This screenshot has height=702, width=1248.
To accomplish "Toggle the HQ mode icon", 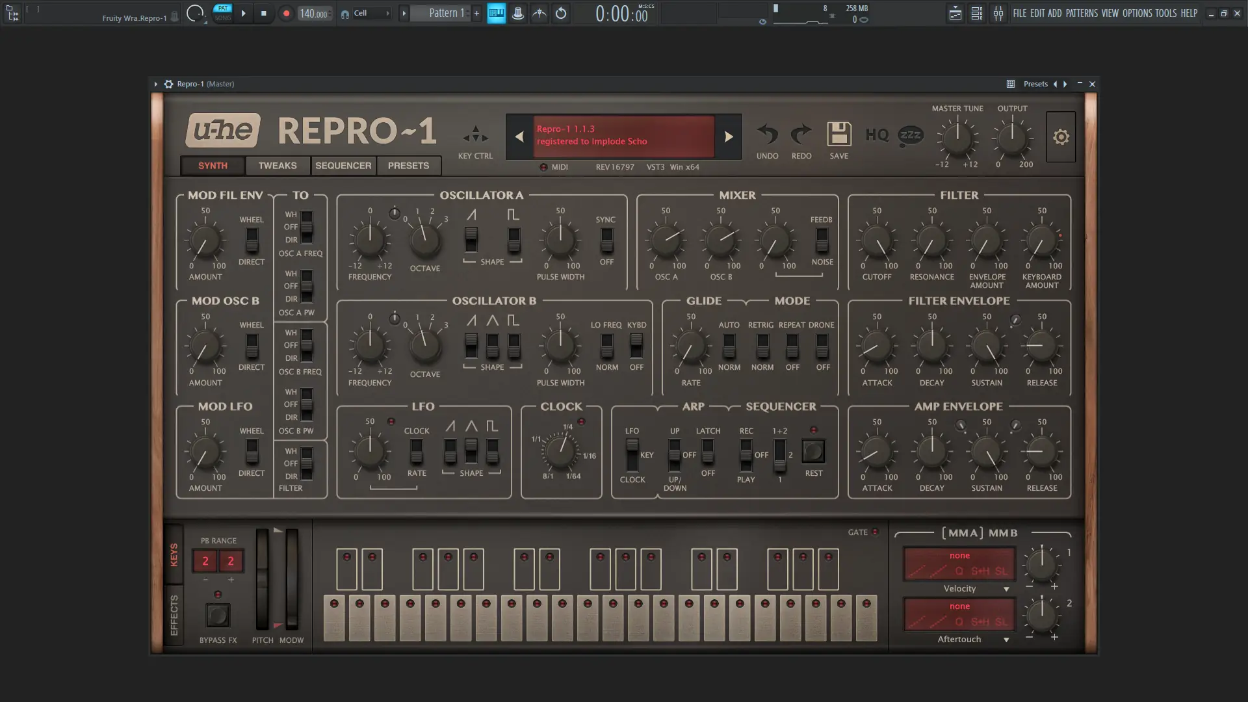I will [877, 135].
